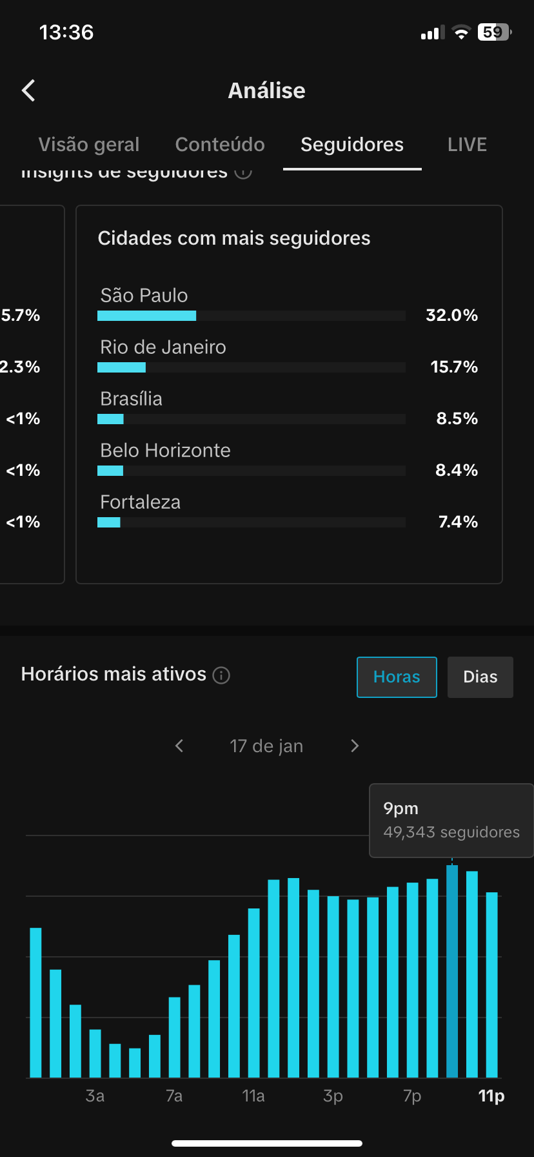Go to previous day with left chevron

(179, 746)
